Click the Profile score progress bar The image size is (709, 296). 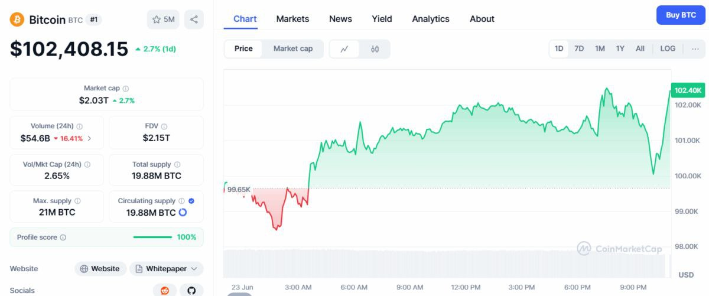(152, 238)
